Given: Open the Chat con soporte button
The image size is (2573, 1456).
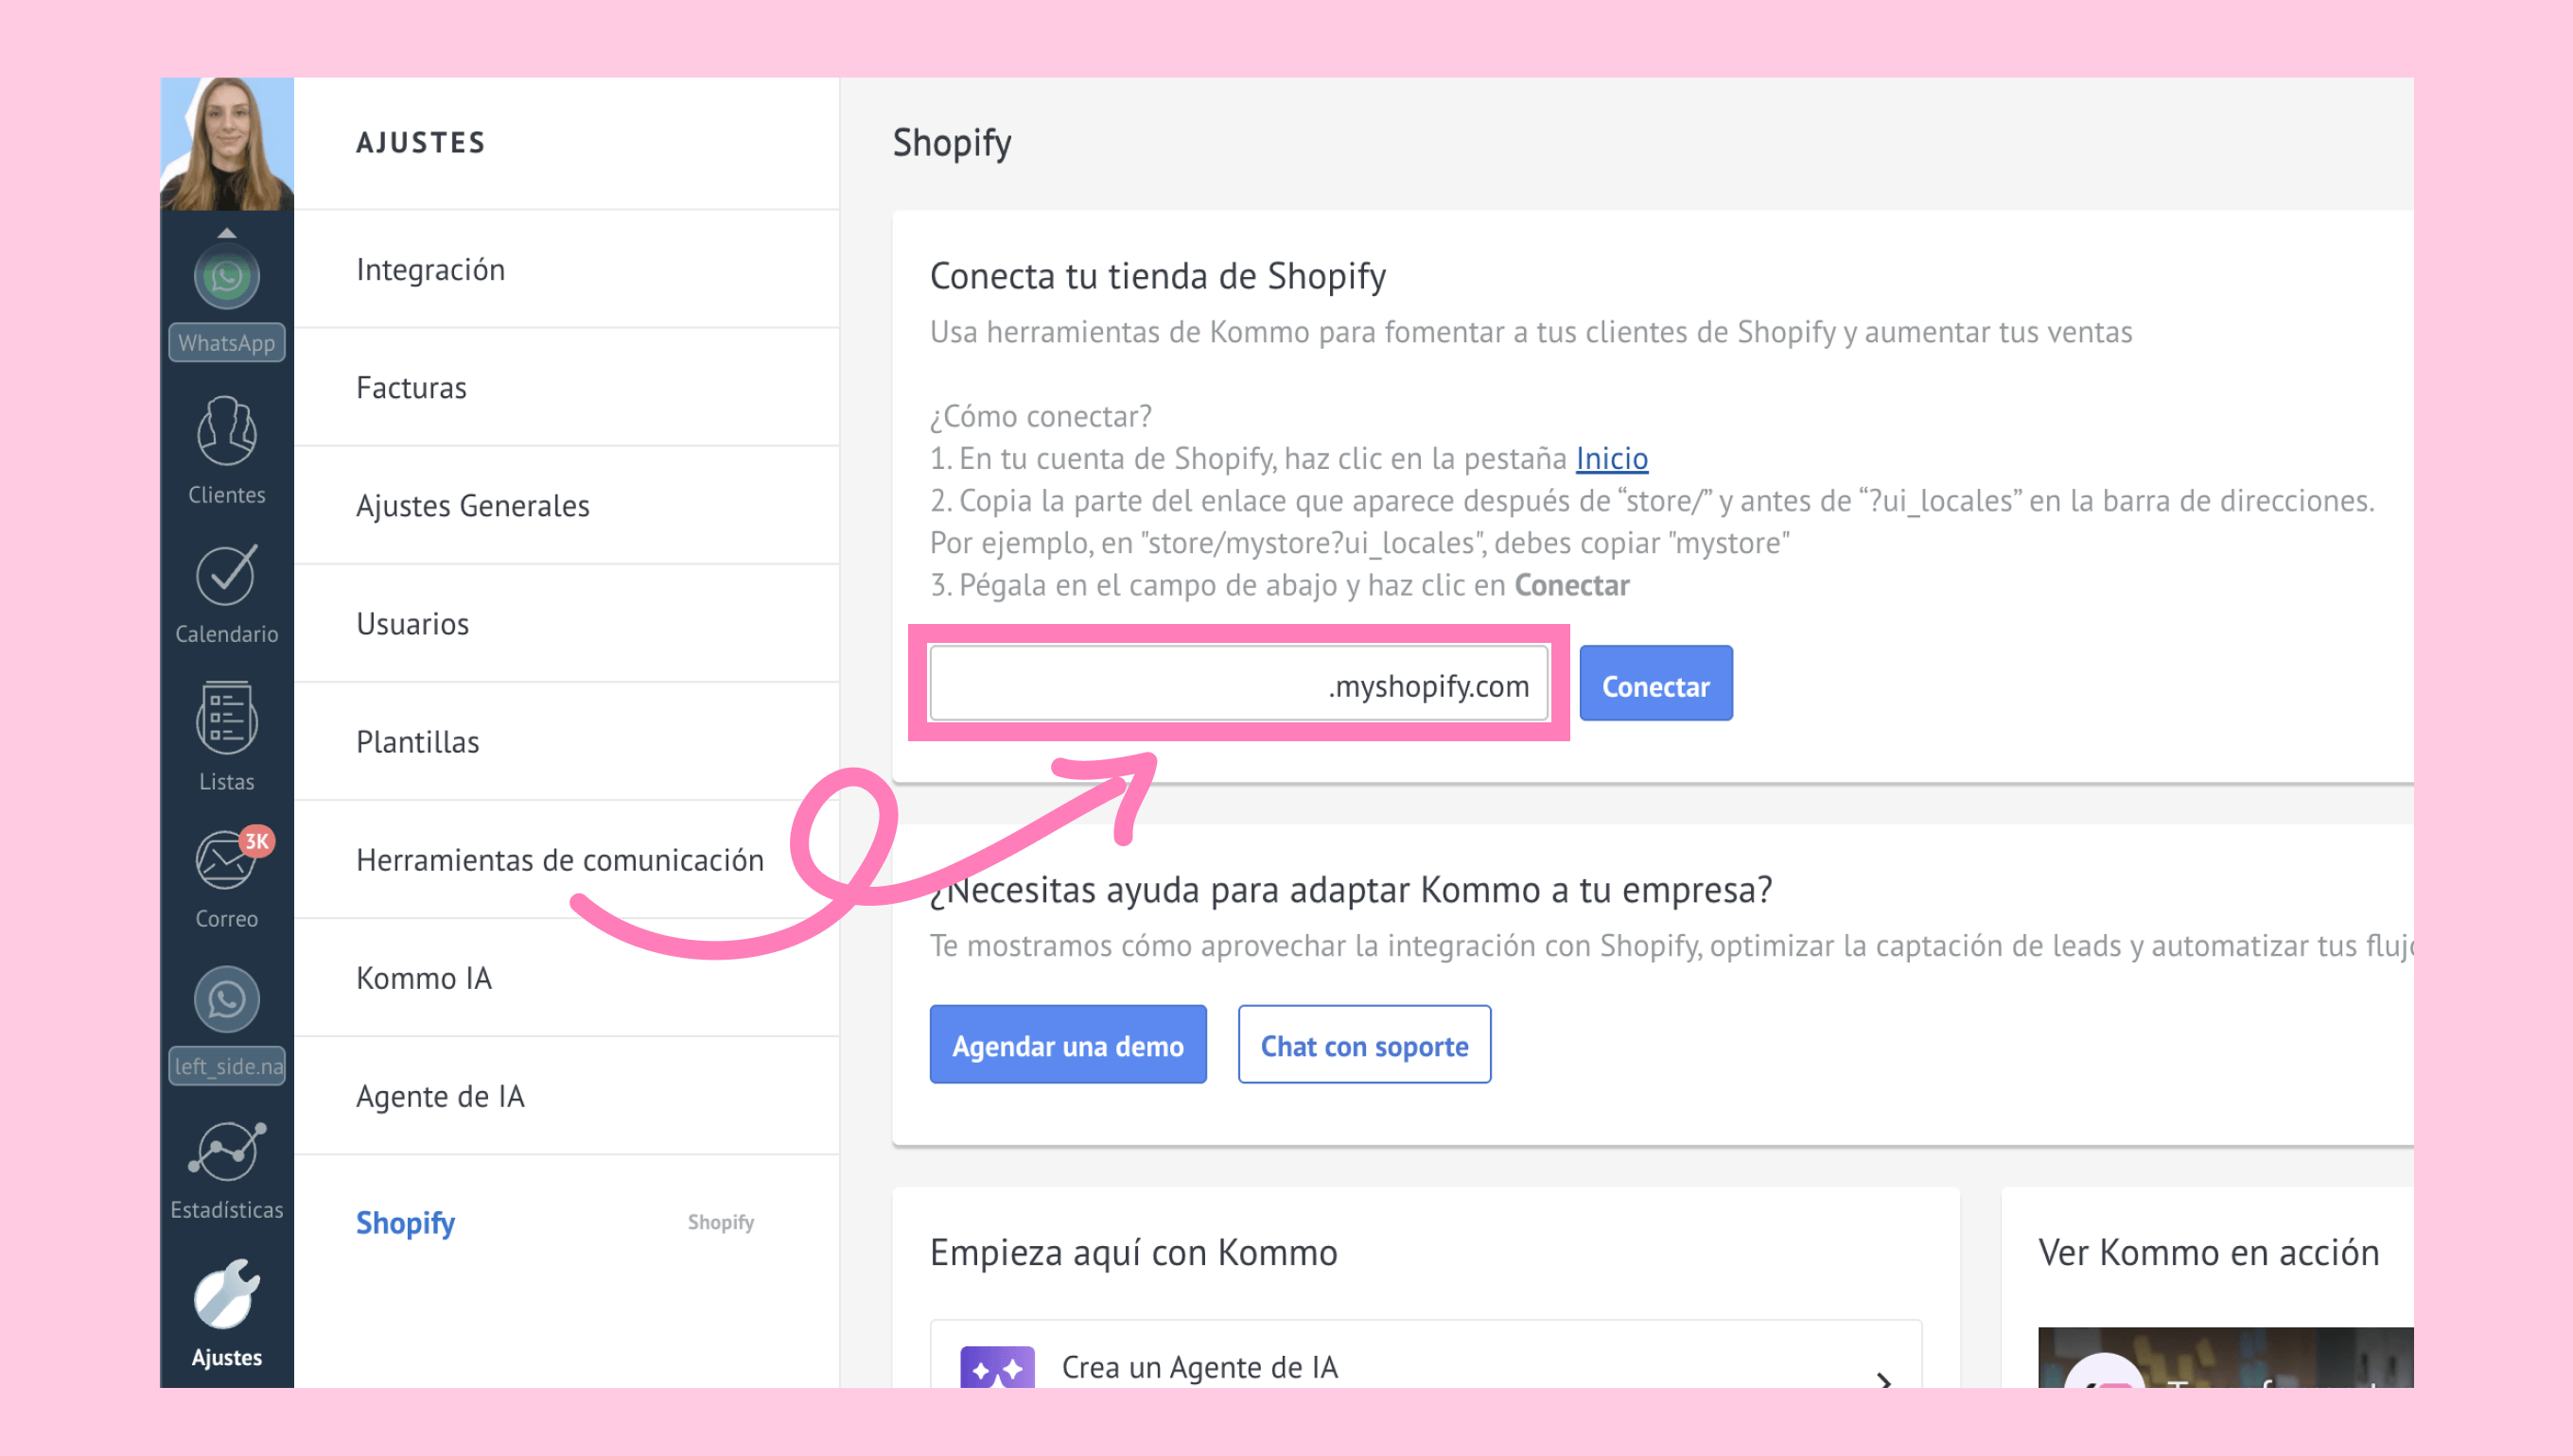Looking at the screenshot, I should (1364, 1045).
